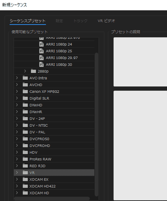The width and height of the screenshot is (167, 201).
Task: Select the Canon XF MPEG2 label
Action: point(44,91)
